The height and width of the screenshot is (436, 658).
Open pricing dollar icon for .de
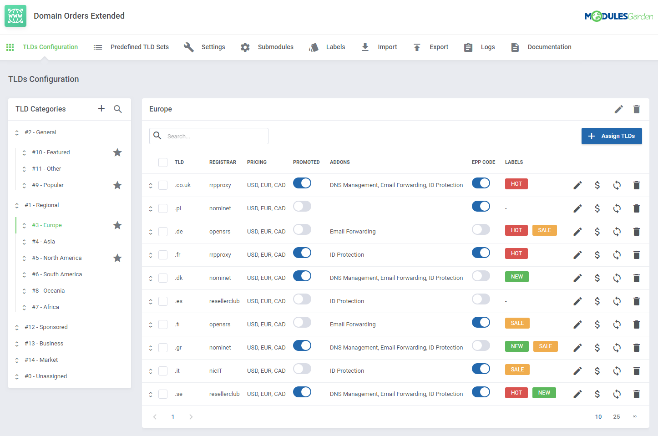pos(597,232)
